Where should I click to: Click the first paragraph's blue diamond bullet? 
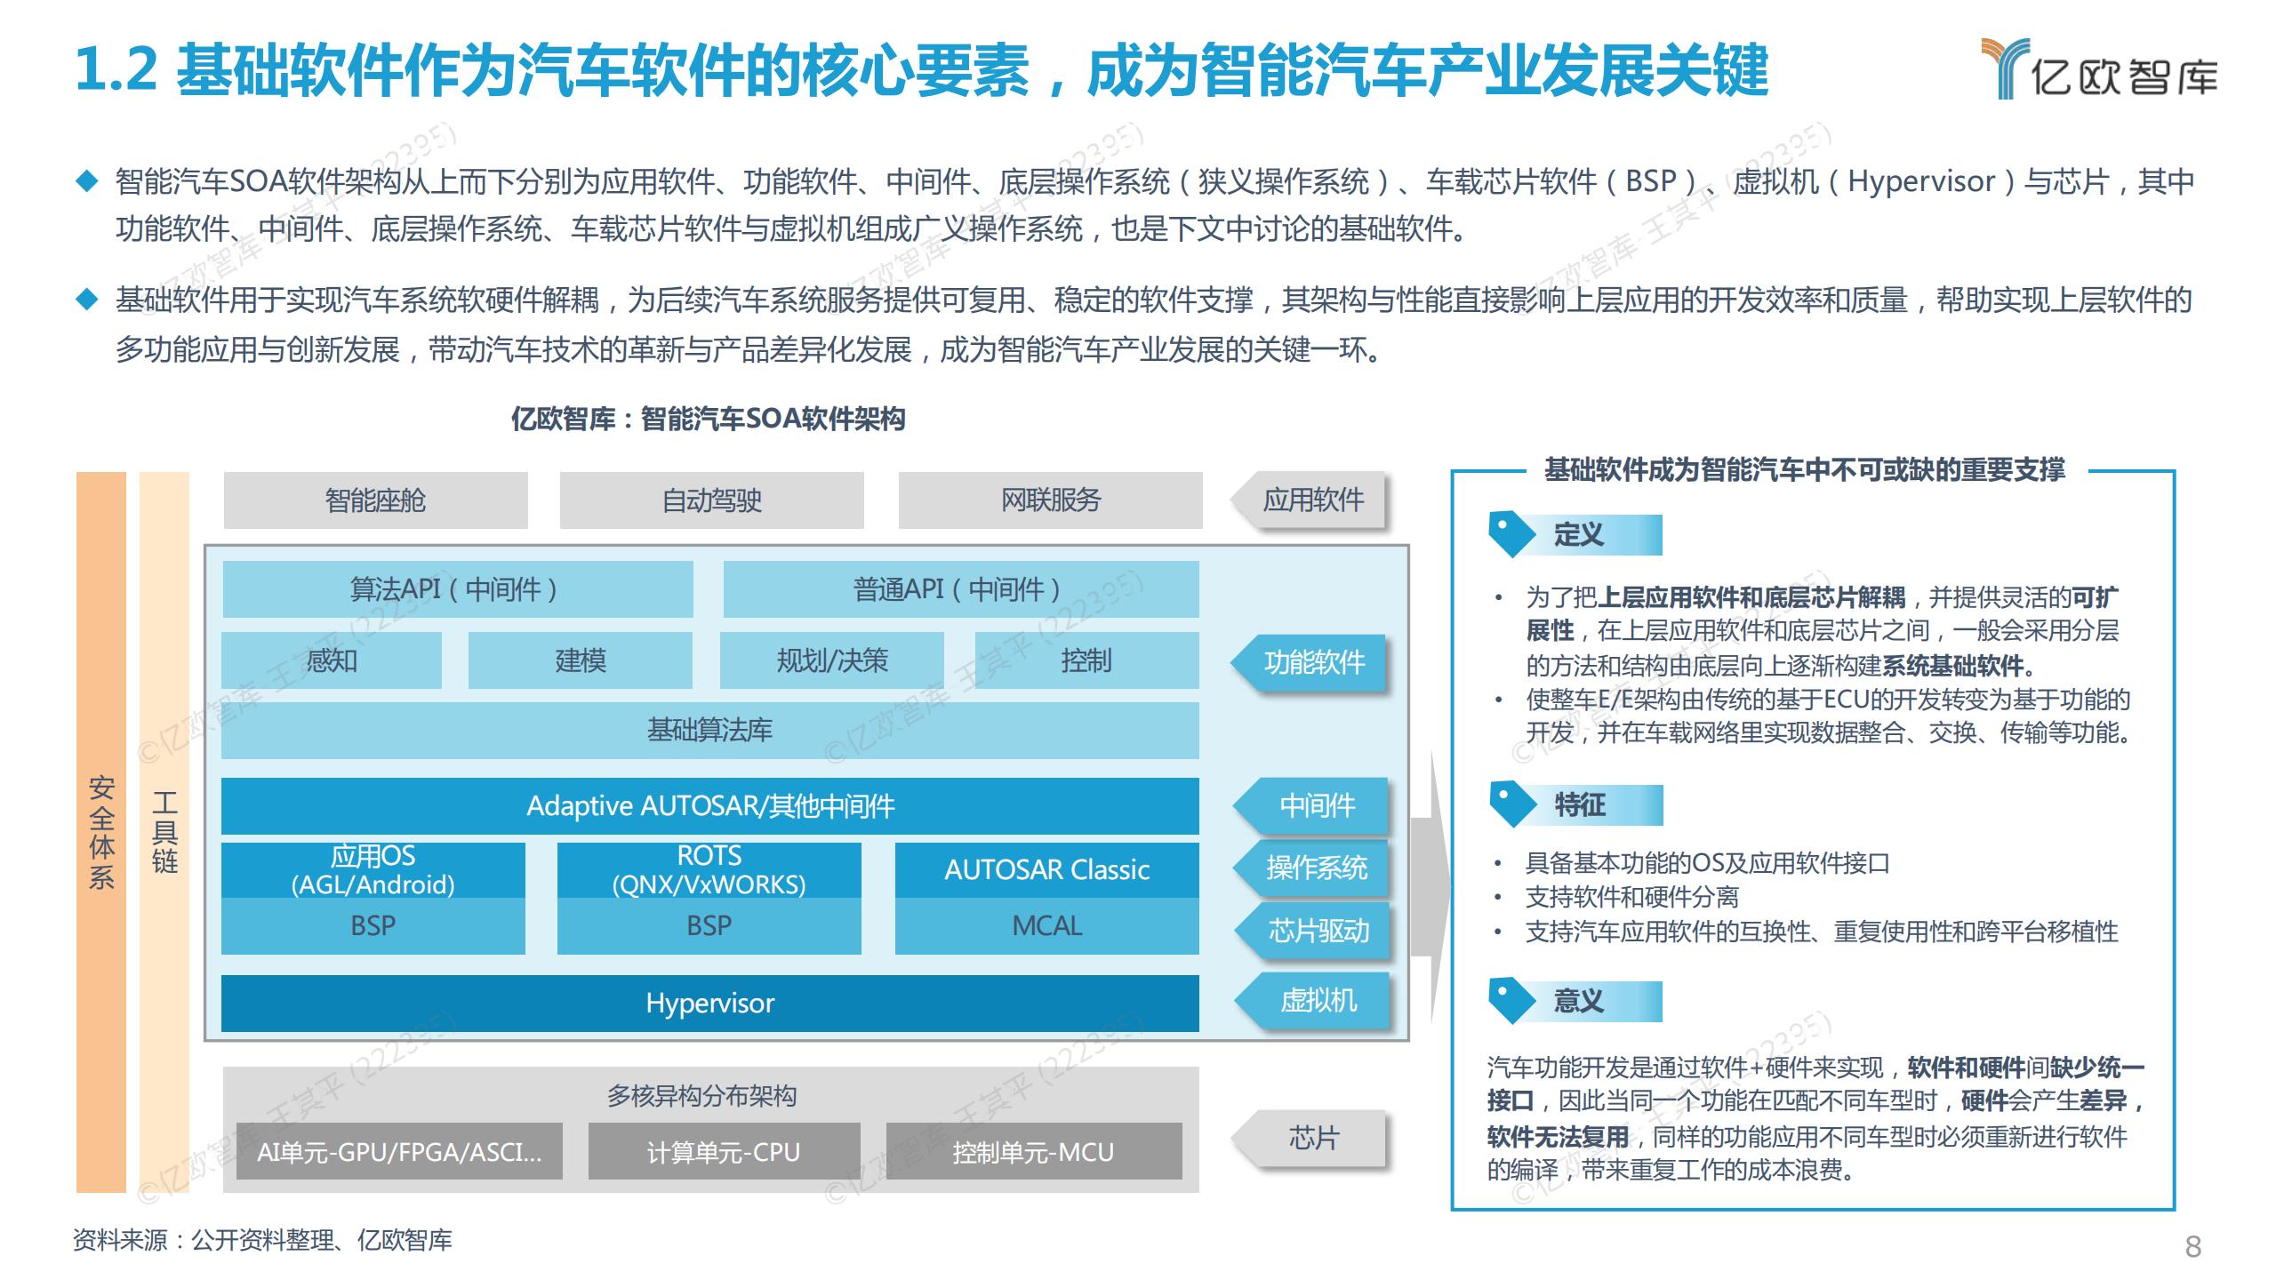(87, 181)
